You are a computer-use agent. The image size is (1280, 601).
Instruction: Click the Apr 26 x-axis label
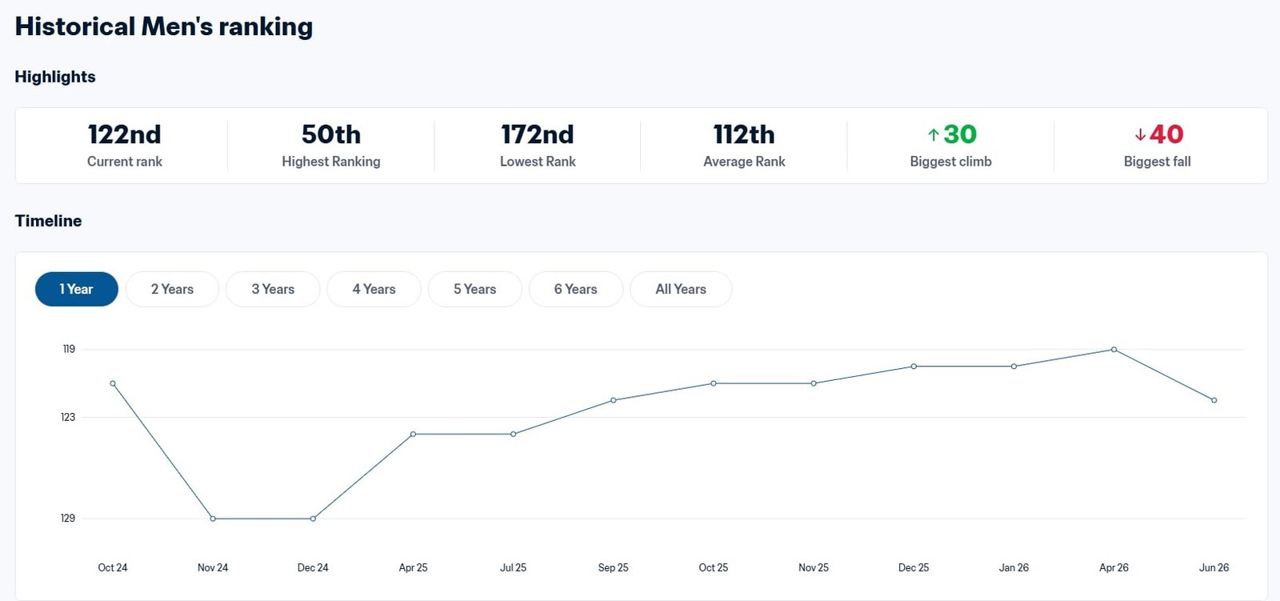pos(1114,567)
